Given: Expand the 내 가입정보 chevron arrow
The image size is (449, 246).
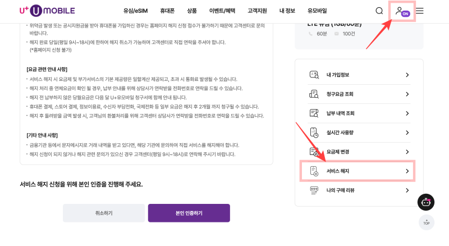Looking at the screenshot, I should coord(407,75).
